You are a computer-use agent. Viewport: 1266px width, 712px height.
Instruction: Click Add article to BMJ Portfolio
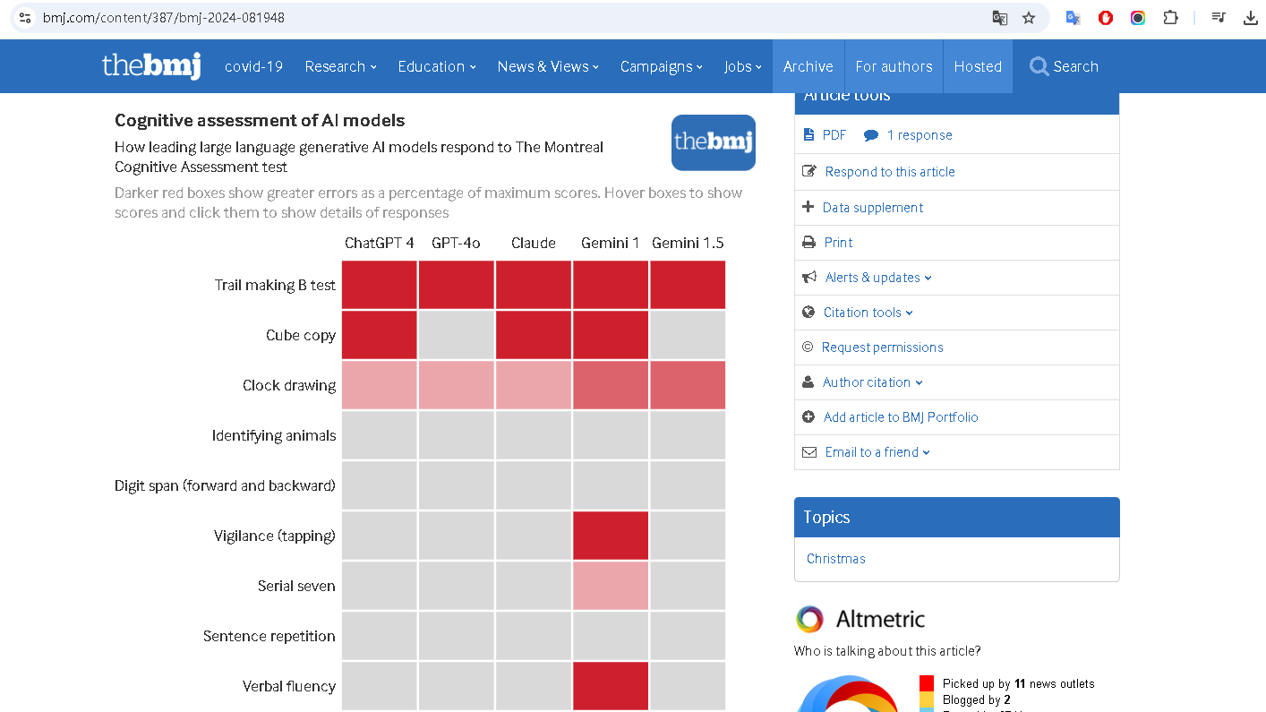coord(901,417)
